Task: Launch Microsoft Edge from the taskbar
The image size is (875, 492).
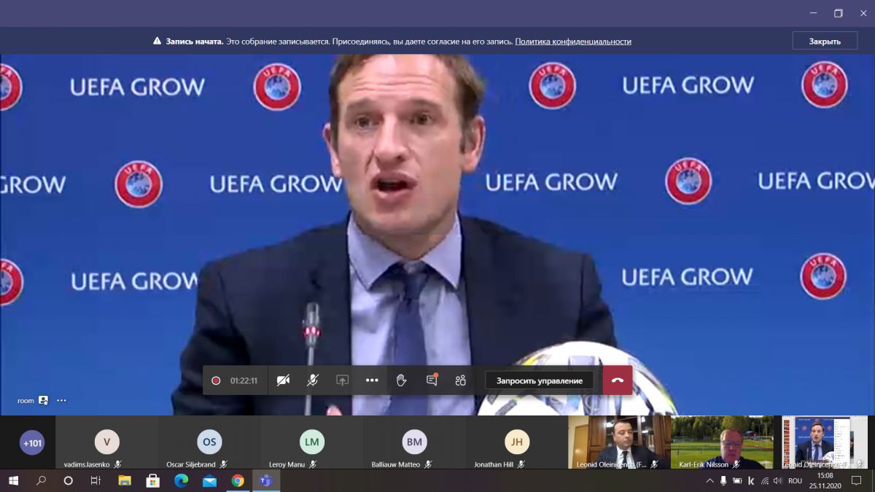Action: [x=182, y=480]
